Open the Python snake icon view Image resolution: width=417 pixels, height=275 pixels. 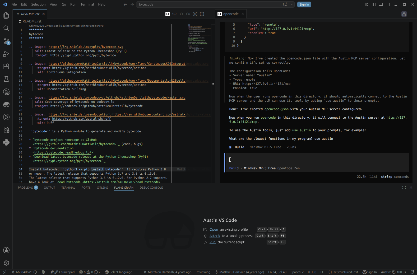tap(6, 142)
